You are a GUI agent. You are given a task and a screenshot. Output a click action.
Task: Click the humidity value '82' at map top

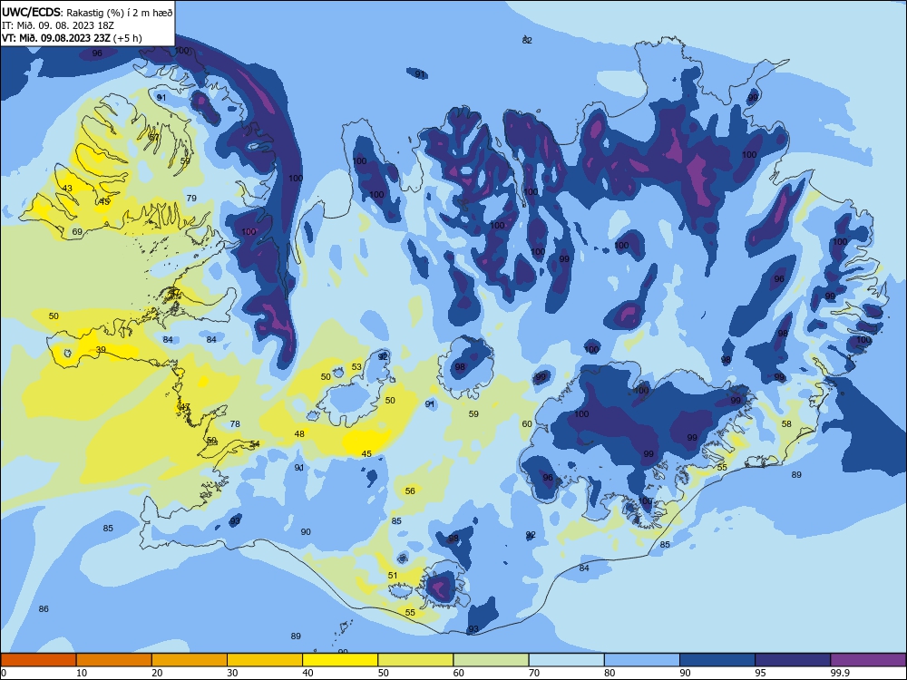(527, 41)
